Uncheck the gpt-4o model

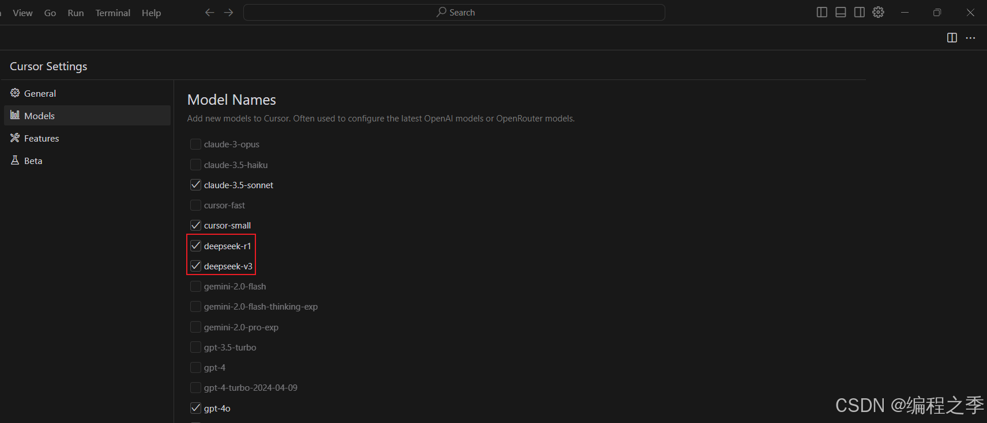tap(195, 408)
